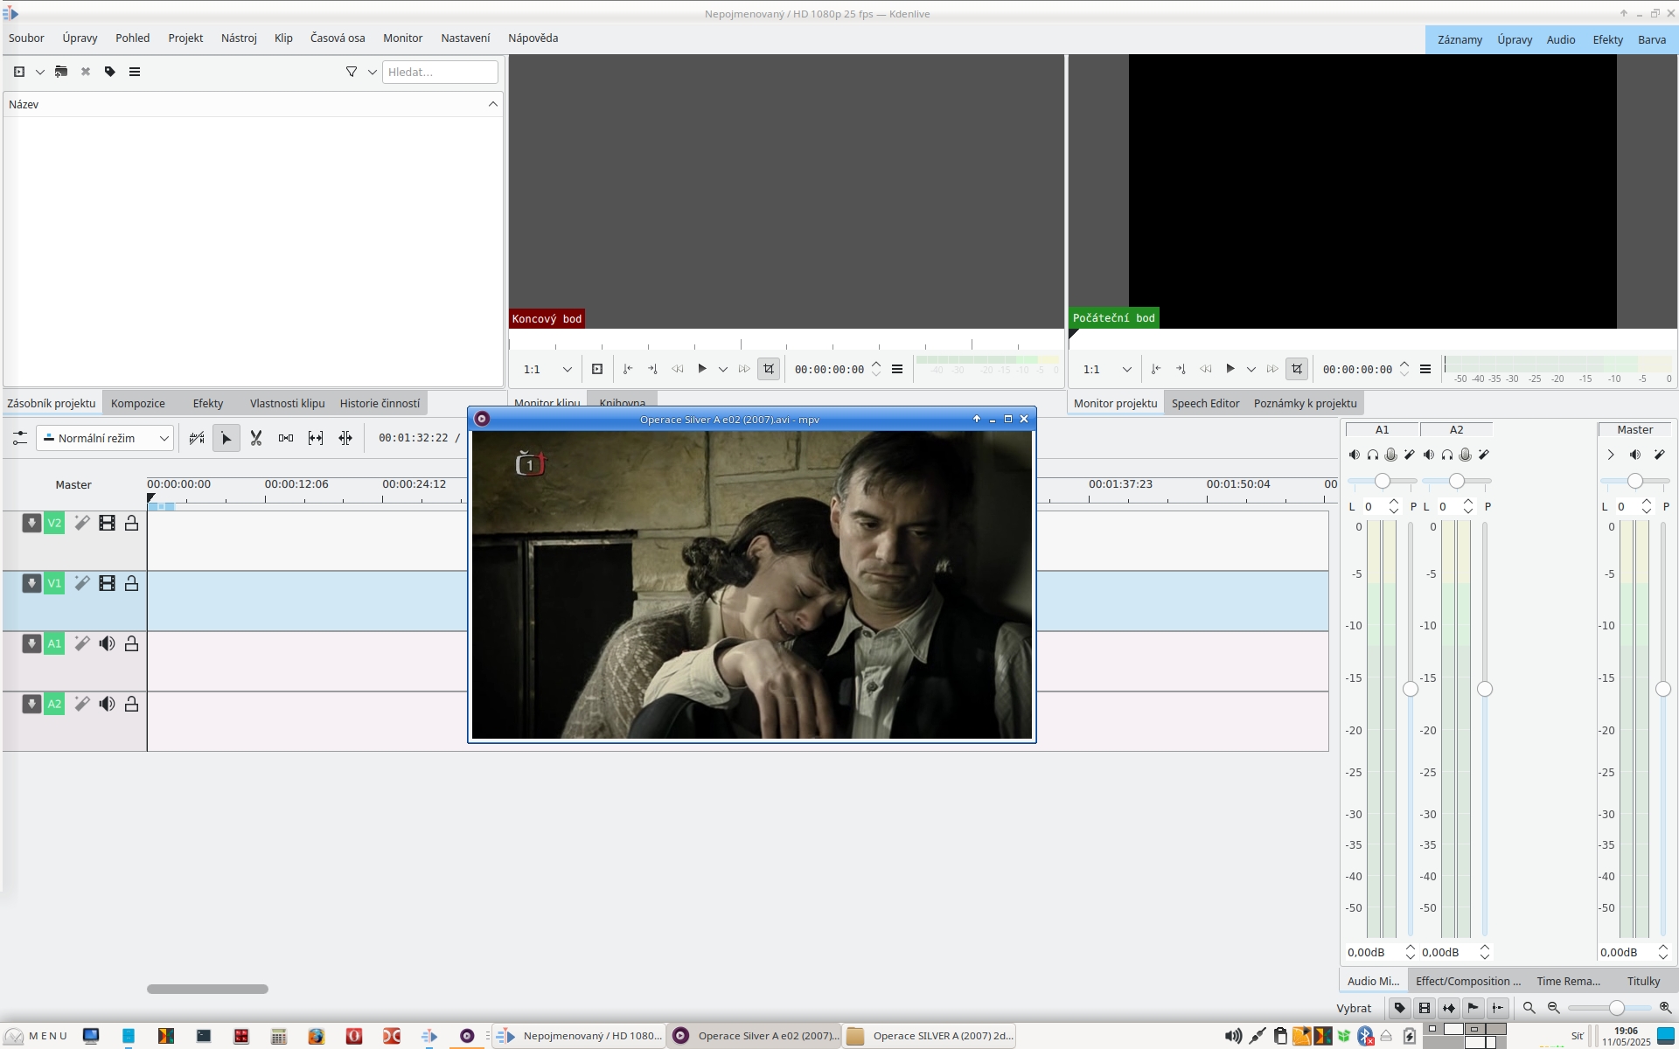Open effects wand for track V2
Viewport: 1679px width, 1049px height.
pos(82,523)
